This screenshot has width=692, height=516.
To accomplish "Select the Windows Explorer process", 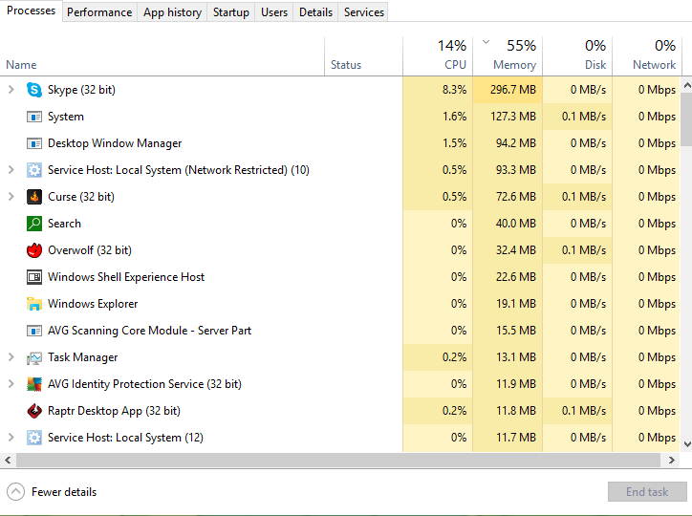I will pos(93,304).
